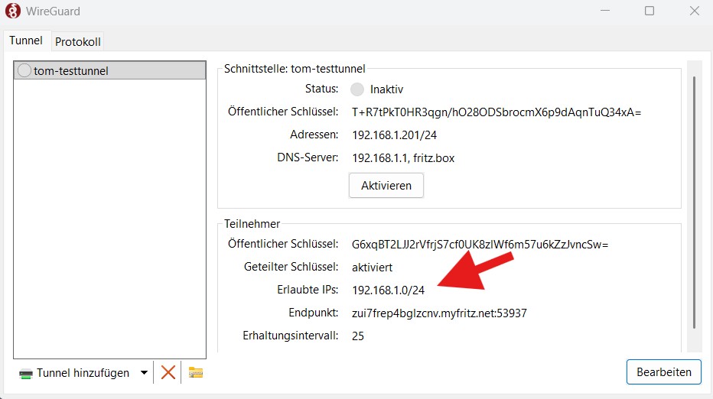Select the Tunnel tab
Image resolution: width=713 pixels, height=399 pixels.
26,41
